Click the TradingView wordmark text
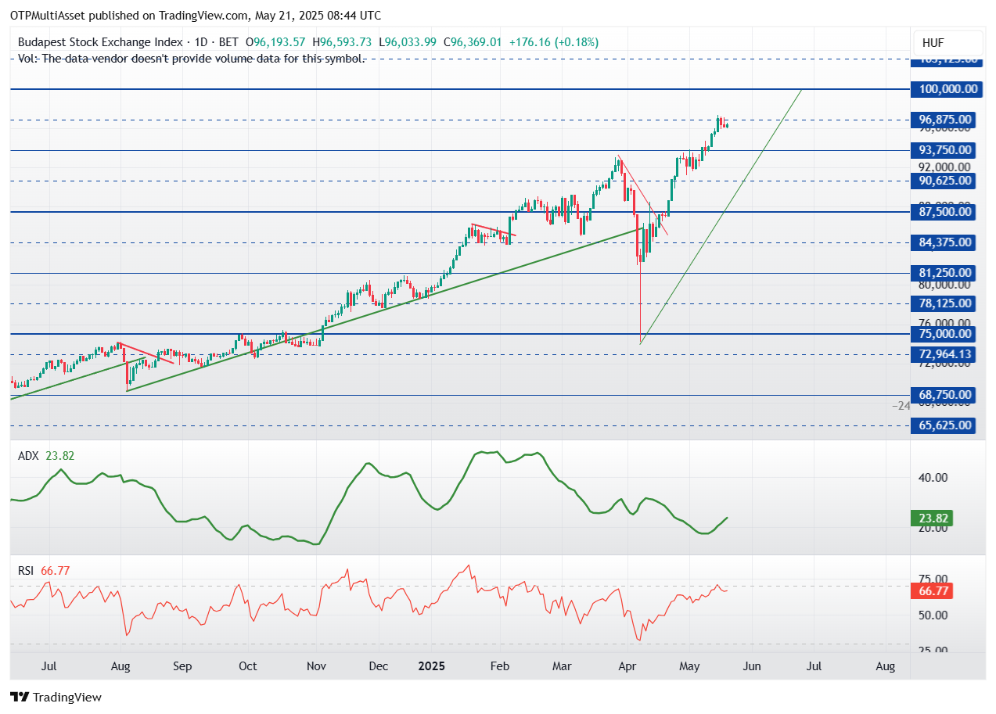Screen dimensions: 996x714 (x=67, y=697)
